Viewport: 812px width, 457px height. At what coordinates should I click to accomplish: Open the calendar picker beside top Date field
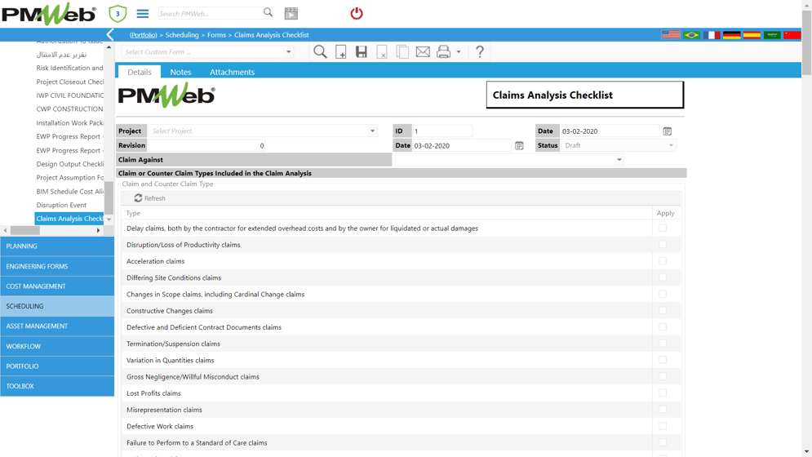click(667, 131)
